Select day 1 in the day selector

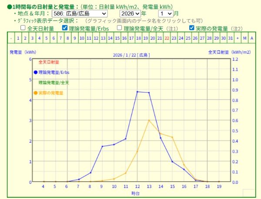coord(18,39)
